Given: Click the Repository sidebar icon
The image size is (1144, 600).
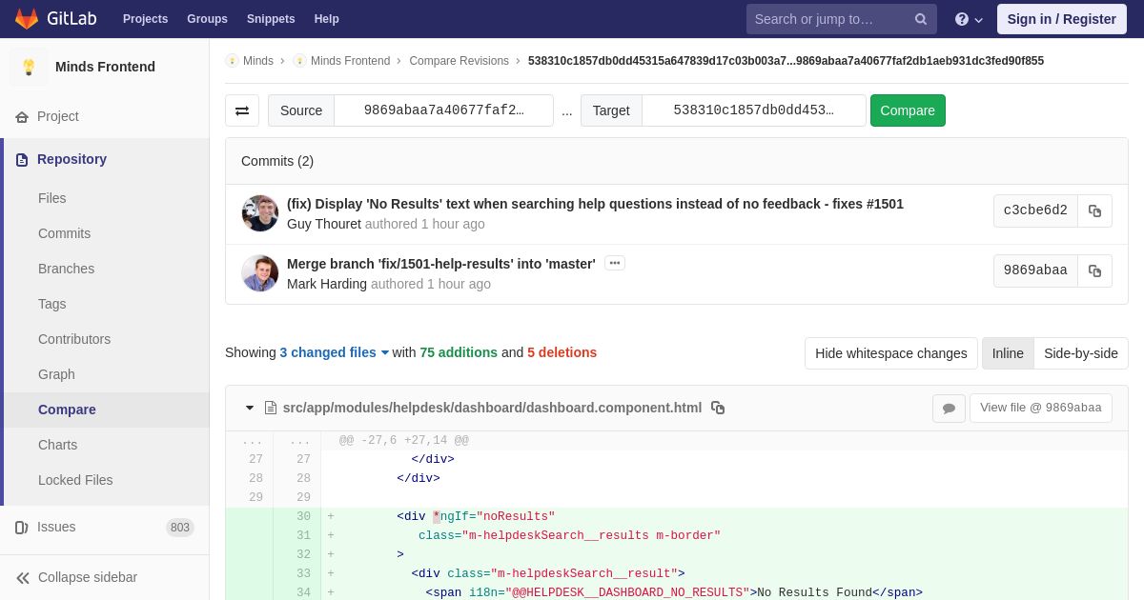Looking at the screenshot, I should (x=21, y=159).
